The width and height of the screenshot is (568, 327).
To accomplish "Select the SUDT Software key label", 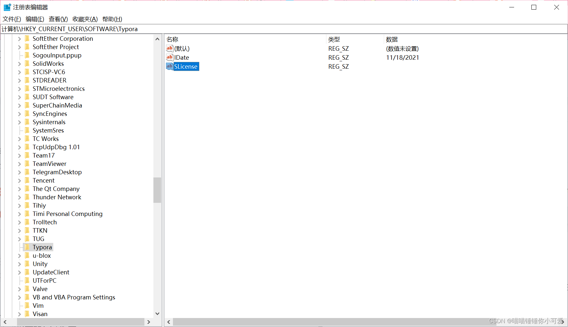I will pos(53,97).
